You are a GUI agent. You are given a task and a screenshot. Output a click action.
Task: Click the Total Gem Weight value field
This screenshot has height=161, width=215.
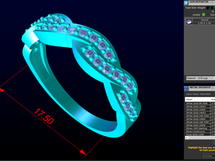coord(210,8)
